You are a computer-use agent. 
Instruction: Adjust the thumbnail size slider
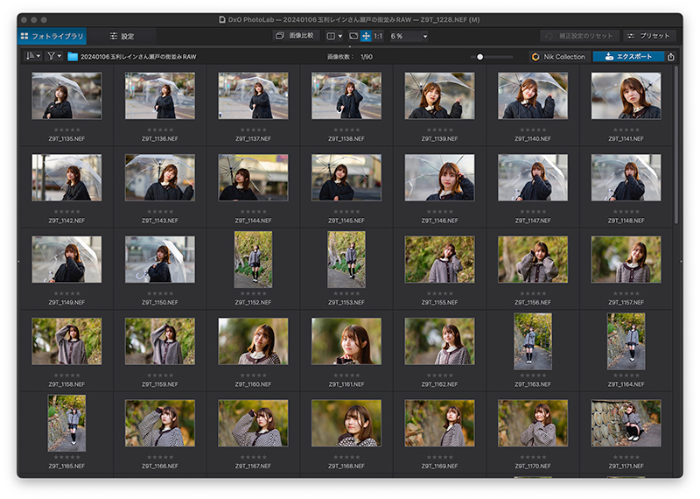(492, 57)
